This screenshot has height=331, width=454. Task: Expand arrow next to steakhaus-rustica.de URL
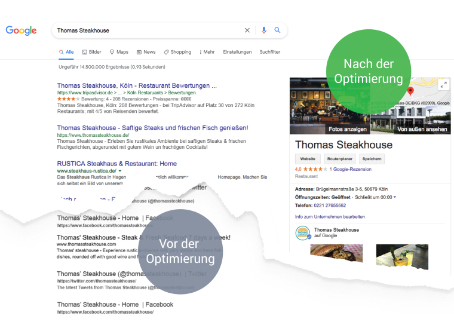click(x=120, y=171)
